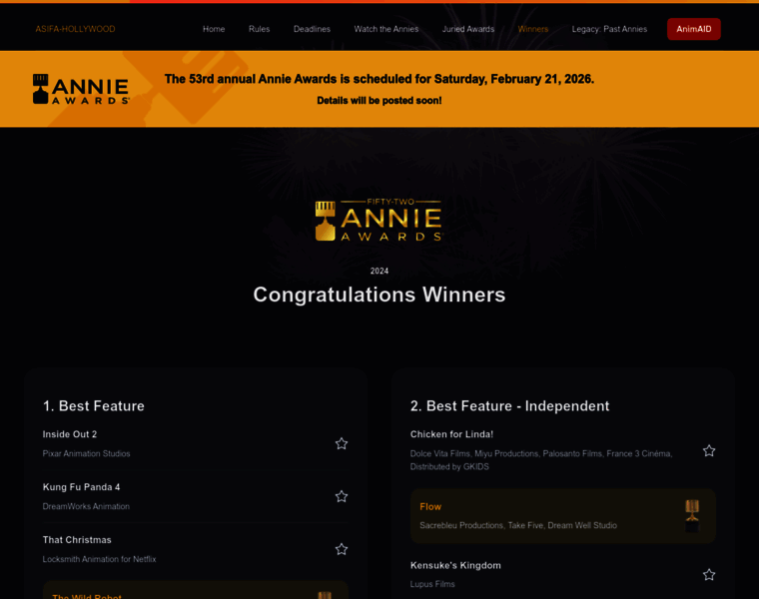
Task: Select the Inside Out 2 nominee title
Action: click(x=70, y=434)
